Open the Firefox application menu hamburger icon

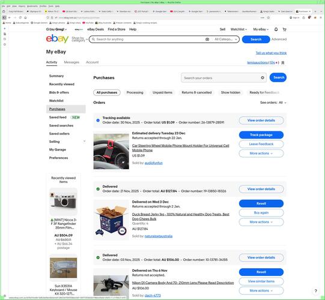click(x=321, y=17)
